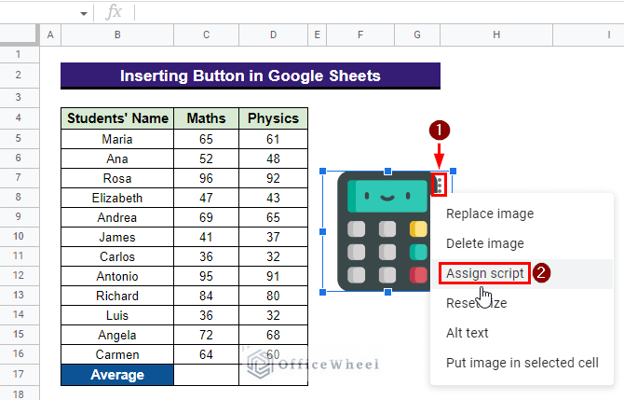Select Delete image in context menu
Viewport: 624px width, 400px height.
click(484, 243)
